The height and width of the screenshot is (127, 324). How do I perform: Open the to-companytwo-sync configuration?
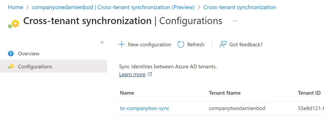coord(144,108)
